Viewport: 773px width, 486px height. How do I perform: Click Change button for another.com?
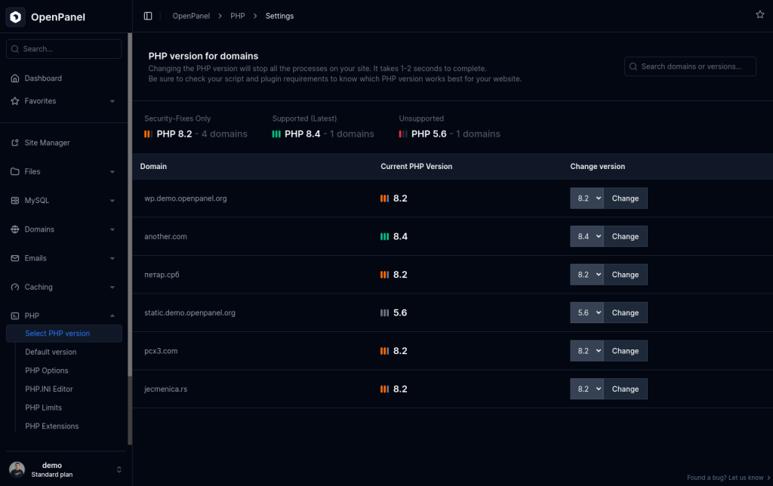click(625, 236)
